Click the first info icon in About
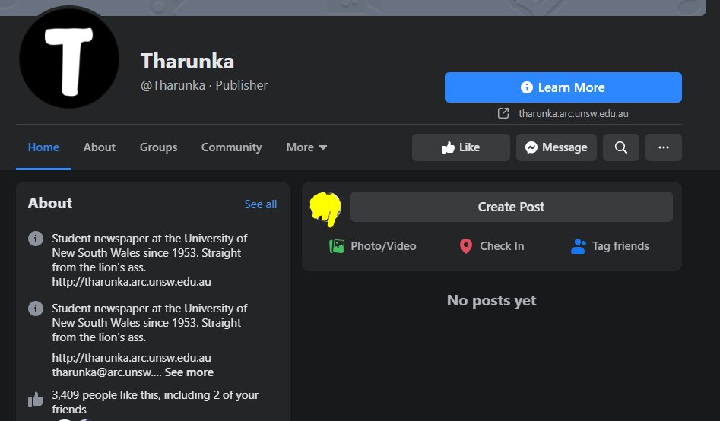 (x=36, y=239)
